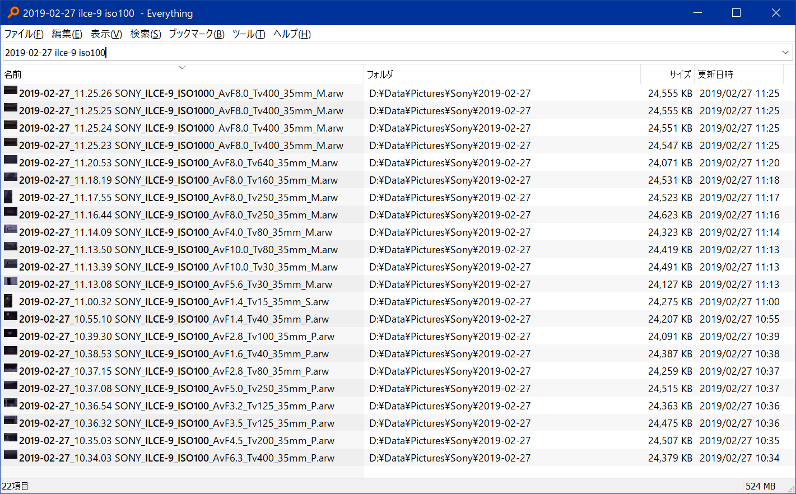Viewport: 796px width, 494px height.
Task: Click thumbnail of 11.17.55 Tv250 file
Action: (8, 197)
